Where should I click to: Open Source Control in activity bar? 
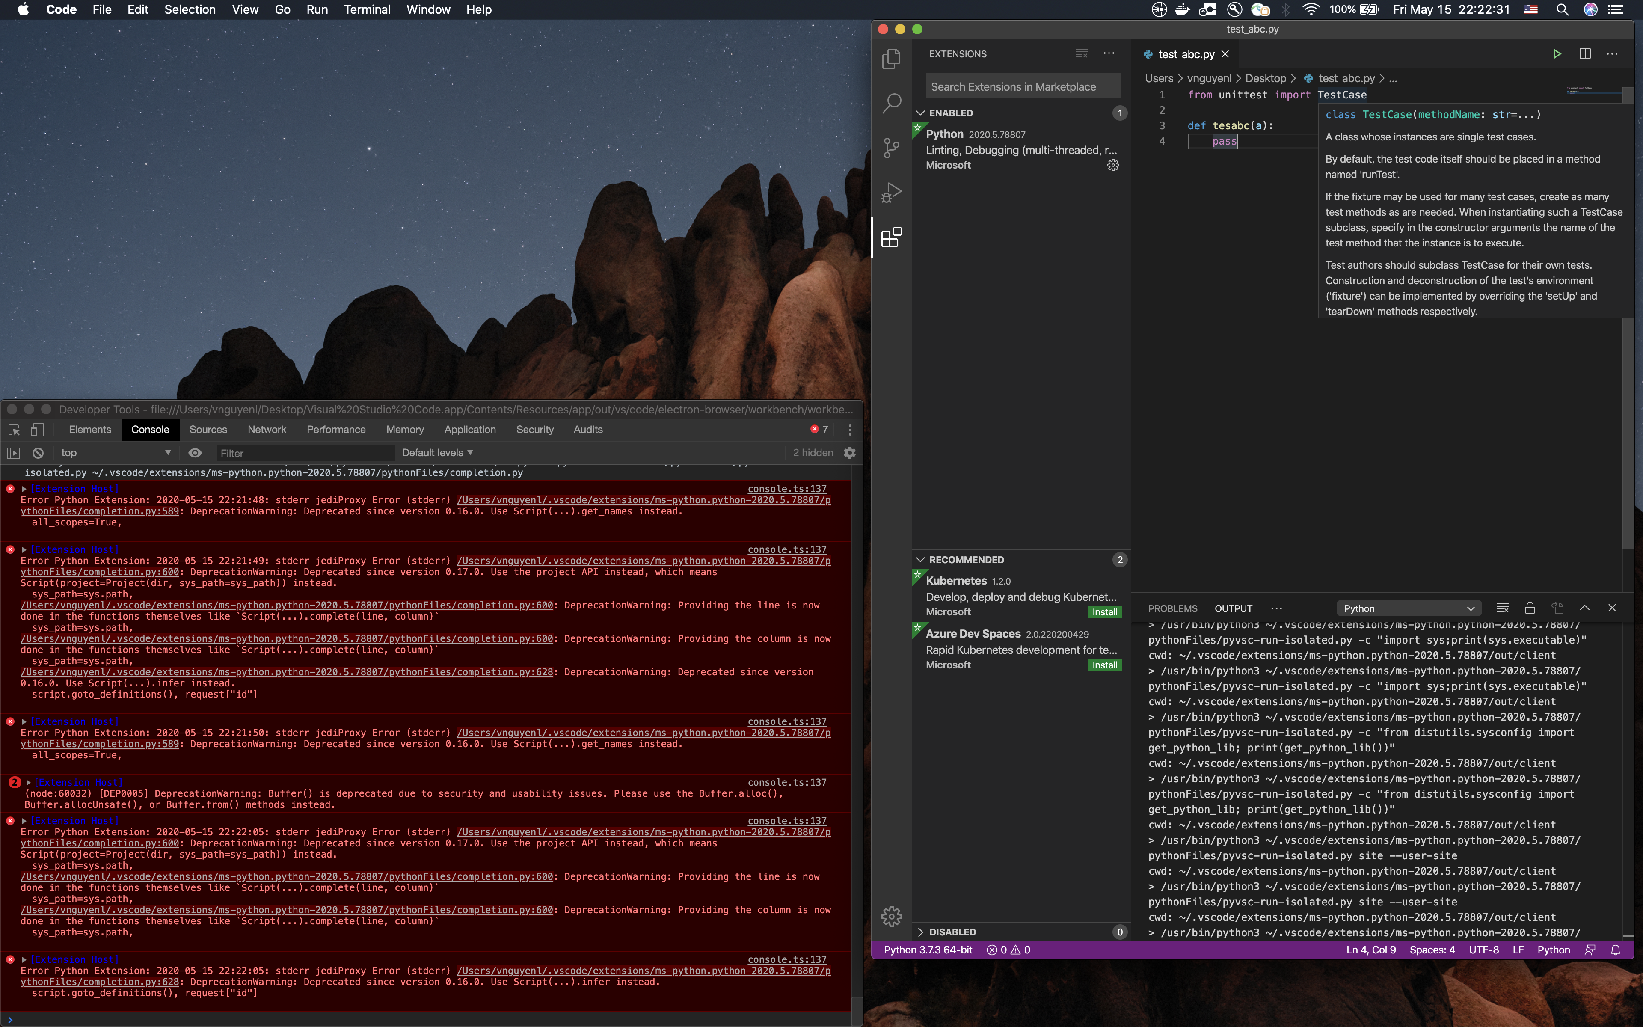(x=891, y=147)
